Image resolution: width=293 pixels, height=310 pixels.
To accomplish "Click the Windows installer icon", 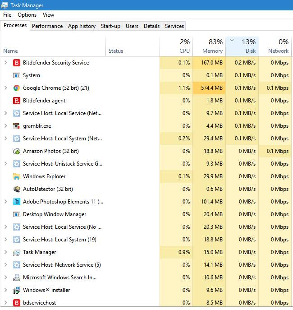I will point(17,290).
